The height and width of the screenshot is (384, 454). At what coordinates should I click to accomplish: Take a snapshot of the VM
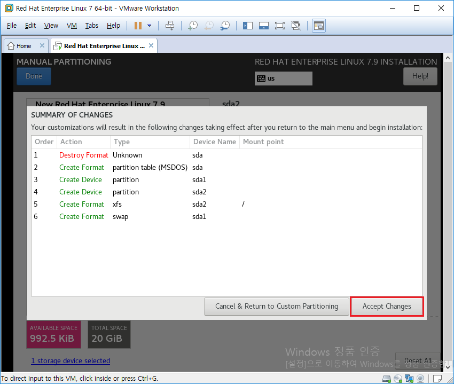[193, 26]
